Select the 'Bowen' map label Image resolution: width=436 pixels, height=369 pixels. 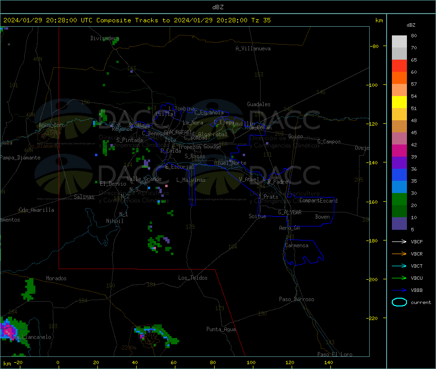click(x=322, y=217)
